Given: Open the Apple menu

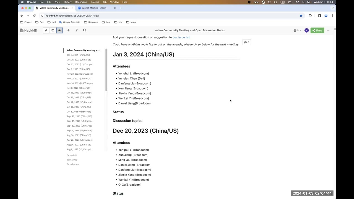Looking at the screenshot, I should (x=22, y=2).
